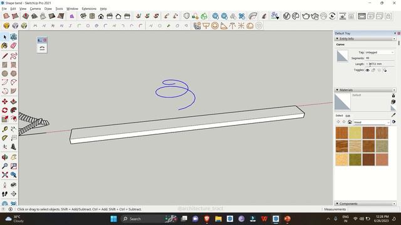Select the Zoom magnifier tool
Image resolution: width=401 pixels, height=225 pixels.
[x=5, y=166]
